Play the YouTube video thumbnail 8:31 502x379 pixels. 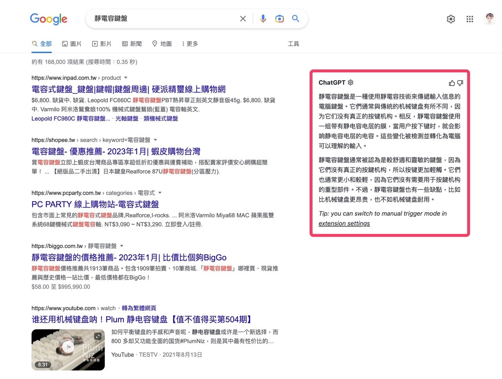click(68, 350)
